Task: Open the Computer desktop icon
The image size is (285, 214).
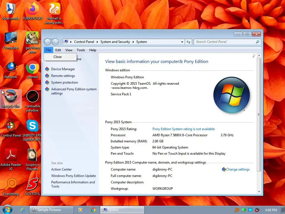Action: tap(11, 40)
